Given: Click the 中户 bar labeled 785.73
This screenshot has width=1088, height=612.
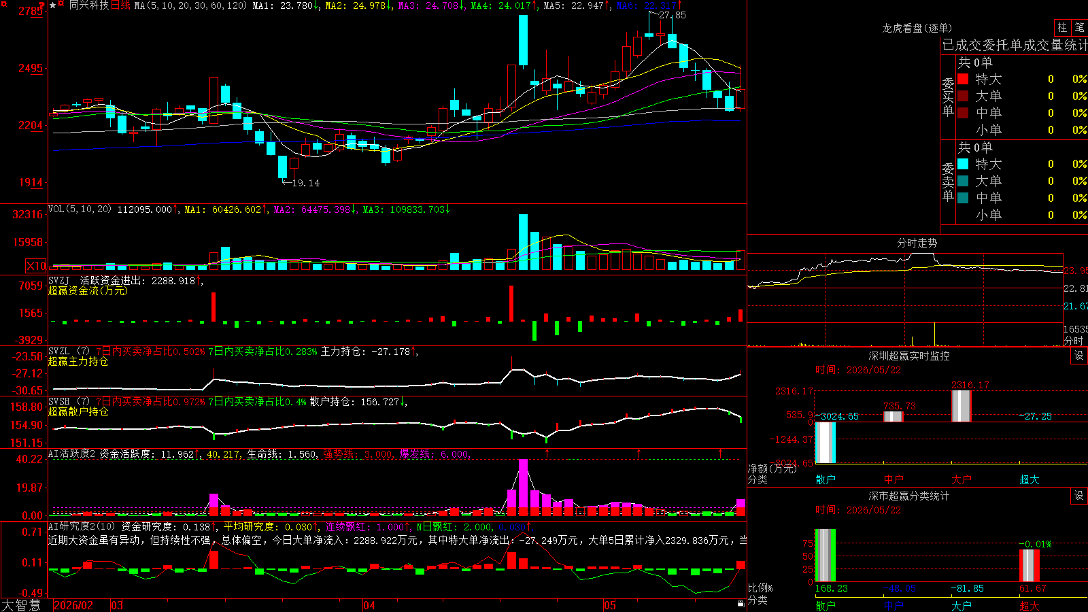Looking at the screenshot, I should tap(894, 417).
